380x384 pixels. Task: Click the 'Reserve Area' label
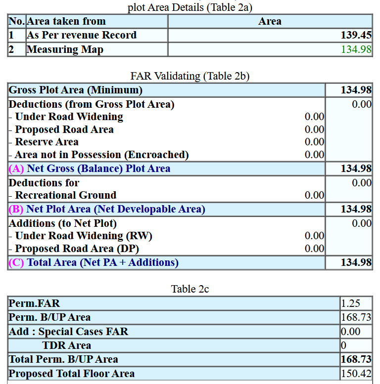[x=47, y=142]
